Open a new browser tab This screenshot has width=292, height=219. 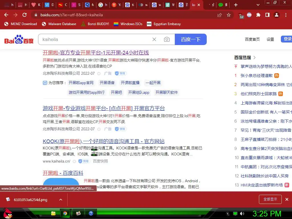pyautogui.click(x=236, y=5)
